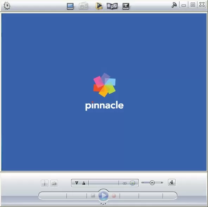
Task: Stop playback with the square button
Action: coord(93,196)
